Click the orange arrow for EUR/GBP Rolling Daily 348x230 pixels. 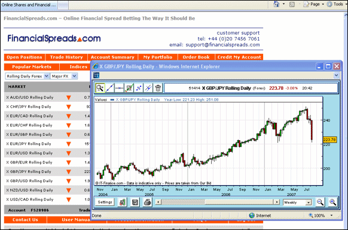[x=69, y=135]
